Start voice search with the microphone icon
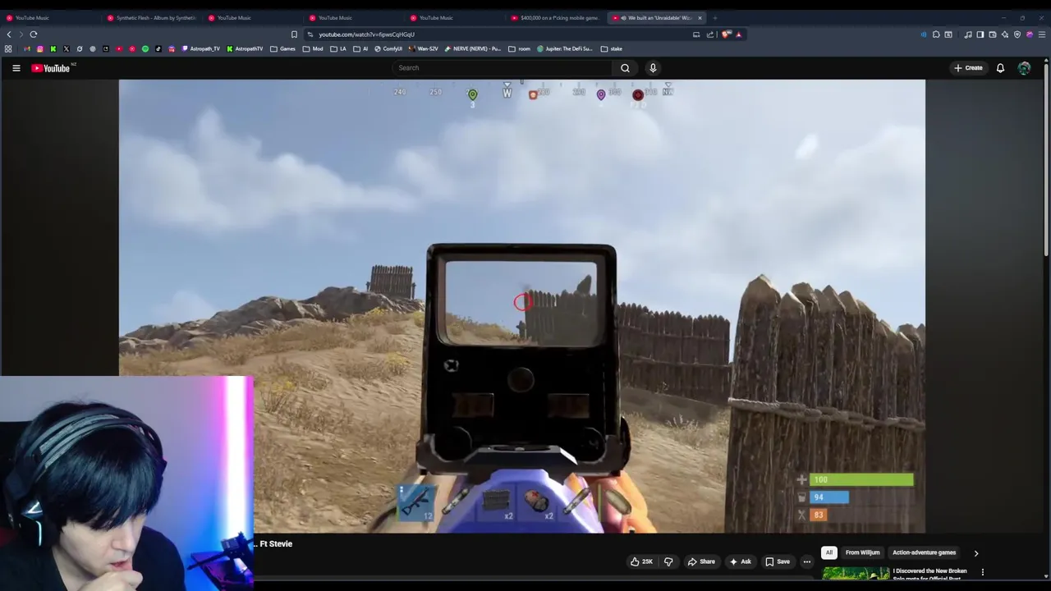 coord(653,68)
